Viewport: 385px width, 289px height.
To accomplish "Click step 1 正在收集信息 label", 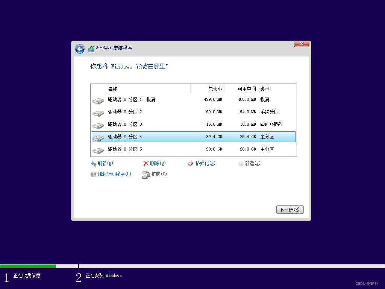I will (27, 276).
